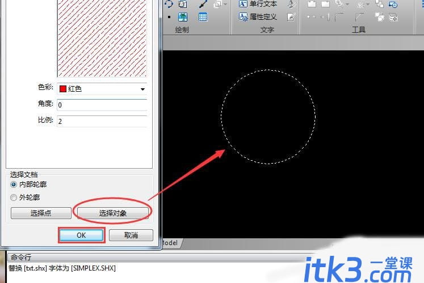Click the palm tree image icon
The image size is (424, 283).
(183, 17)
